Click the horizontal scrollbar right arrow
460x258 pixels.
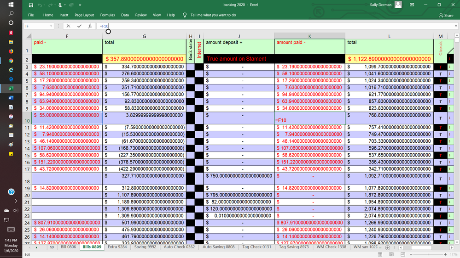tap(452, 247)
